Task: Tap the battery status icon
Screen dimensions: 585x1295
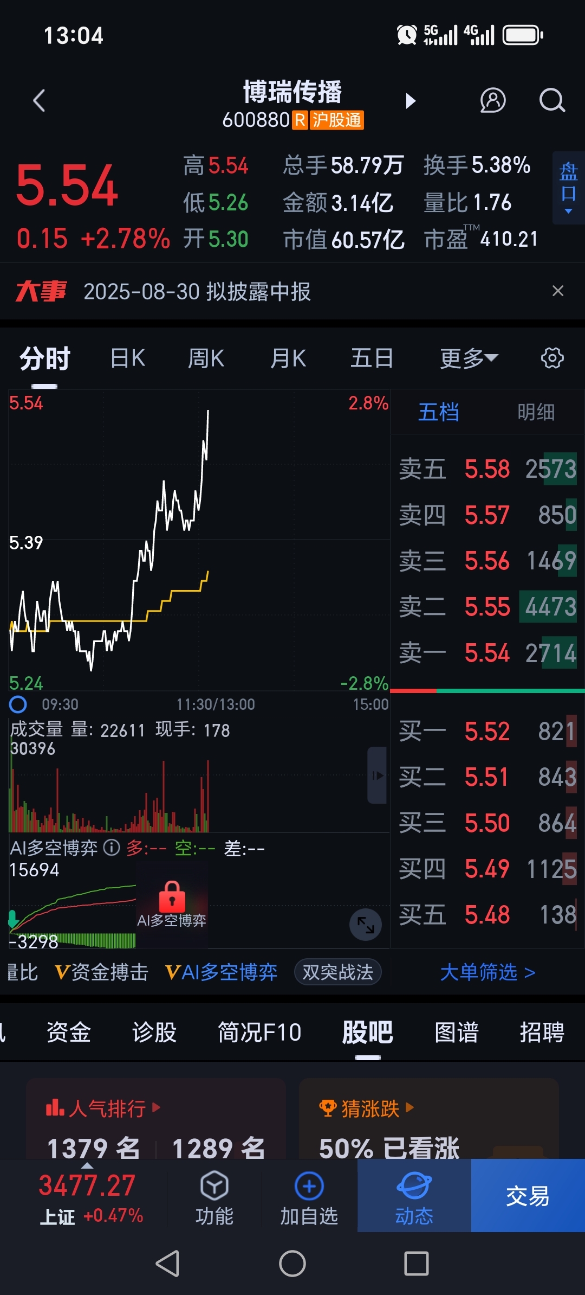Action: tap(523, 35)
